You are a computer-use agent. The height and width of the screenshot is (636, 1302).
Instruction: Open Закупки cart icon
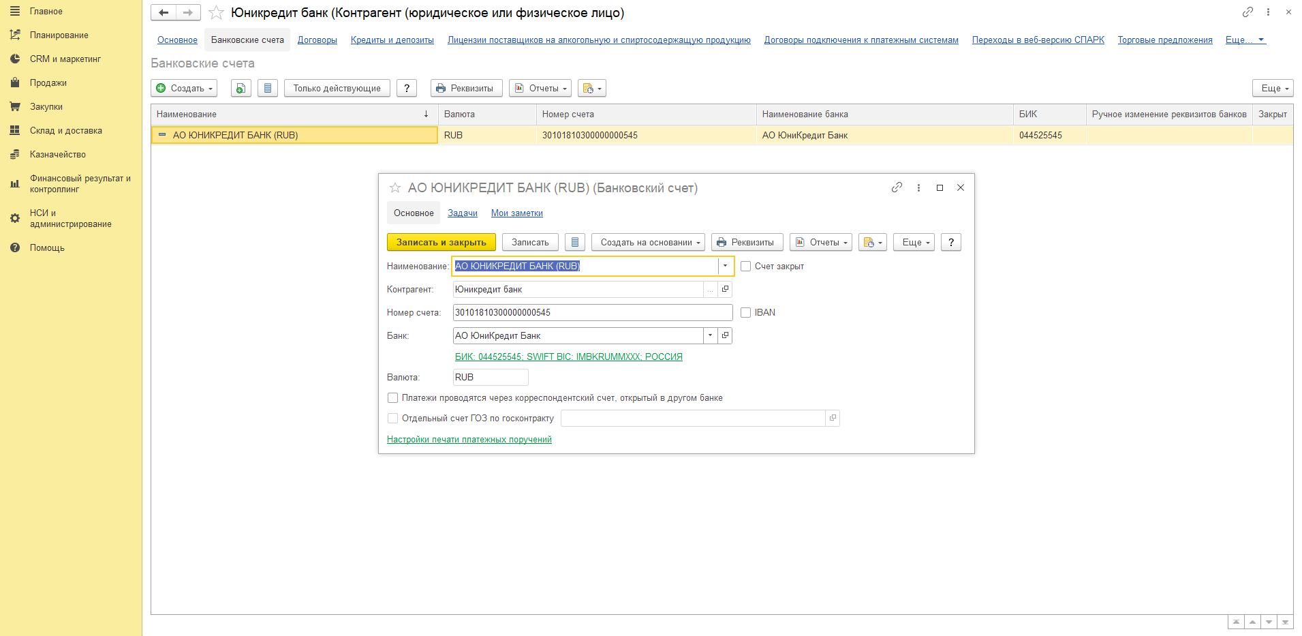[15, 107]
